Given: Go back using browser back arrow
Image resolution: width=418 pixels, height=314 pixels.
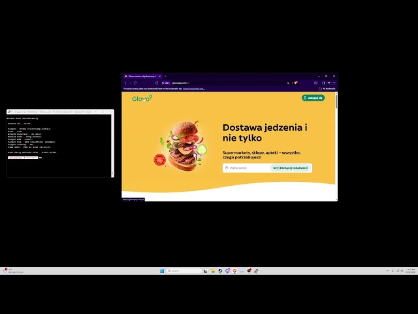Looking at the screenshot, I should pos(125,83).
